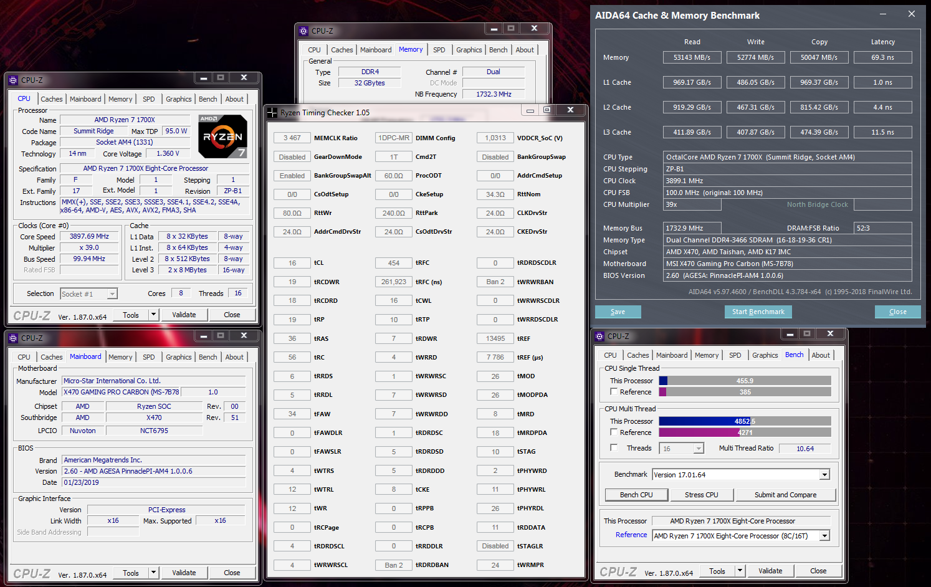The image size is (931, 587).
Task: Click Submit and Compare button
Action: [x=786, y=495]
